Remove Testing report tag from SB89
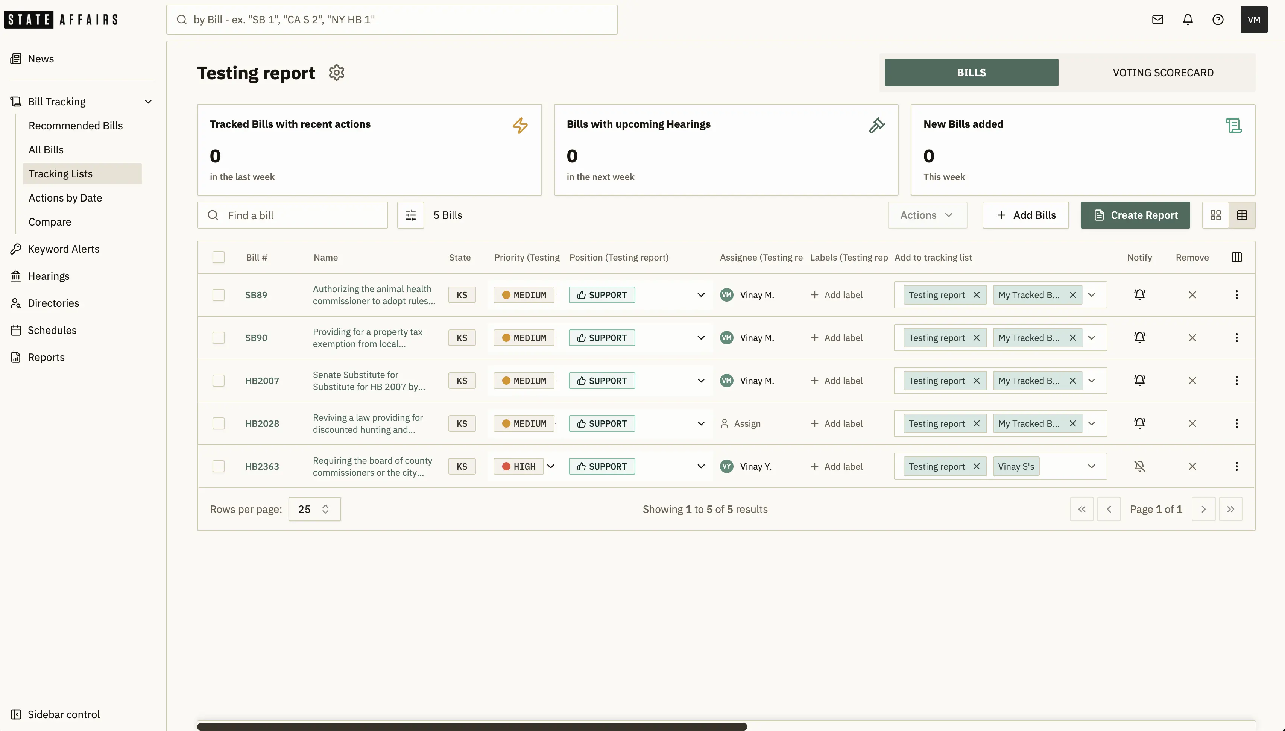The width and height of the screenshot is (1285, 731). (x=976, y=295)
